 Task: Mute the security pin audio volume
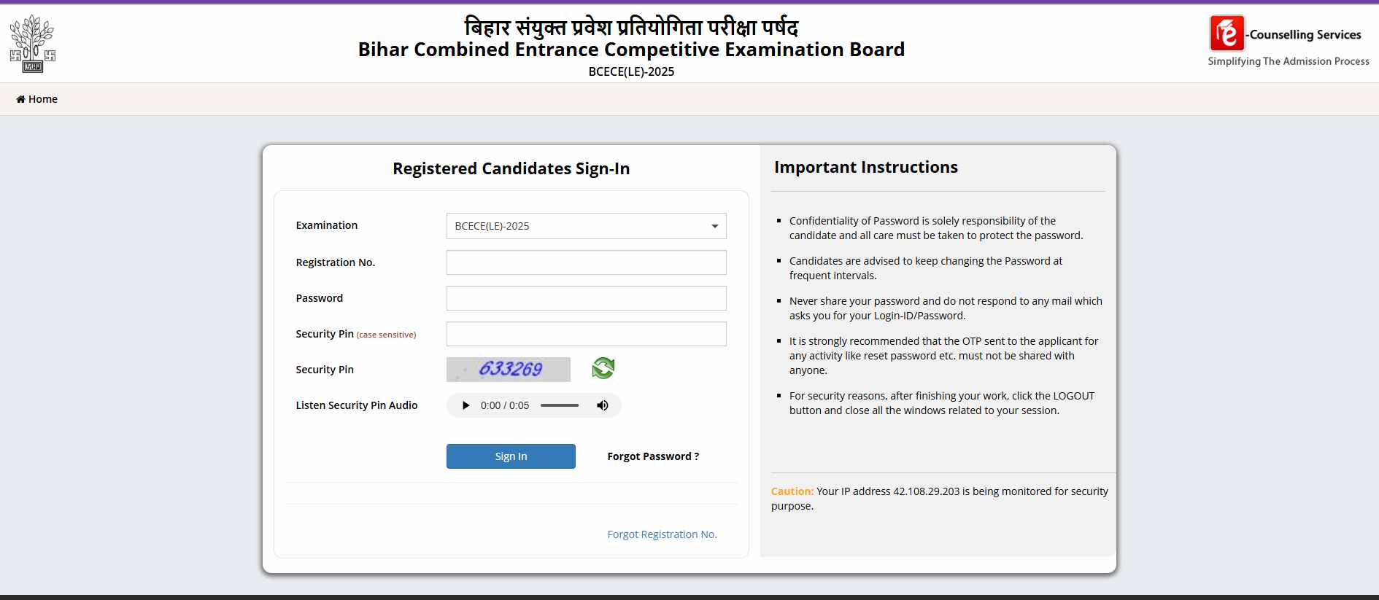click(x=602, y=405)
